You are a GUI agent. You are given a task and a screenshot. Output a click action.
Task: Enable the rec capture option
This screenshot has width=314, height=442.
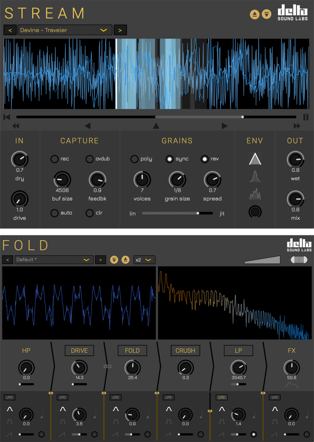pos(54,159)
